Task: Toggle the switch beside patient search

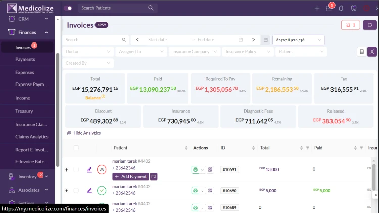Action: [69, 8]
